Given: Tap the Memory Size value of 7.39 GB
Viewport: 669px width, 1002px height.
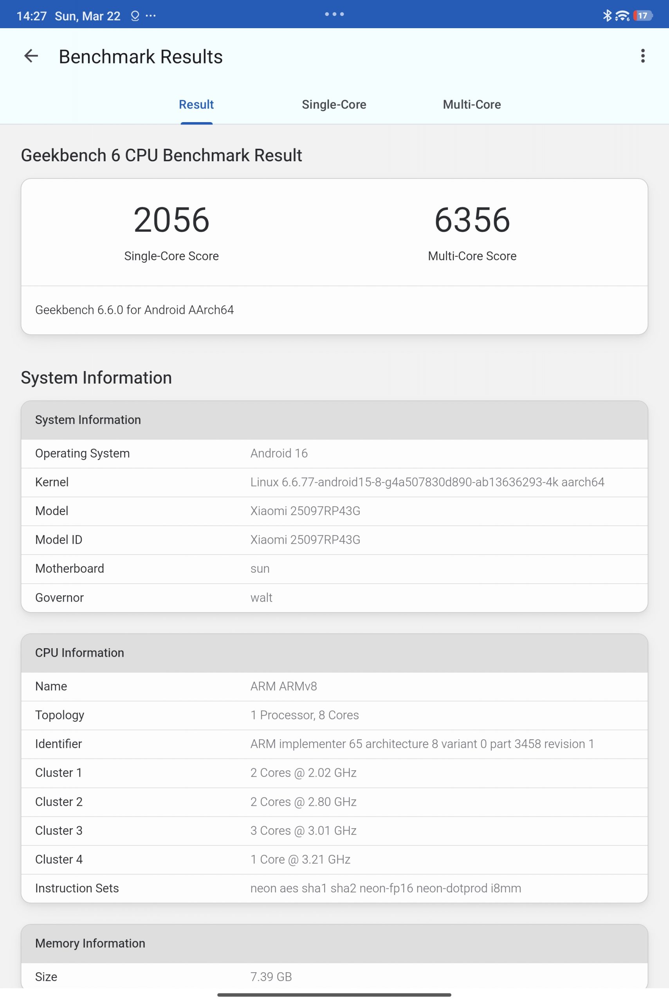Looking at the screenshot, I should [271, 977].
